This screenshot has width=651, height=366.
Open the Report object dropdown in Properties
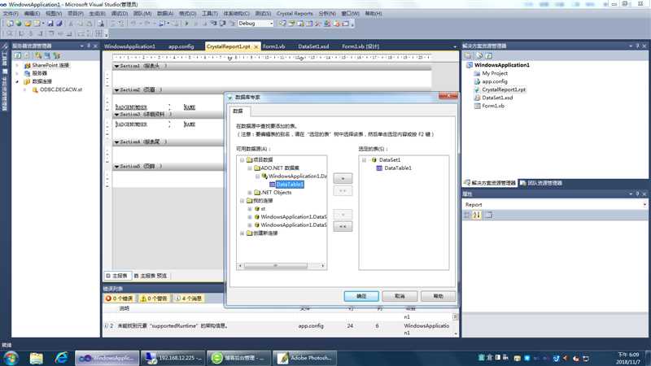(644, 205)
